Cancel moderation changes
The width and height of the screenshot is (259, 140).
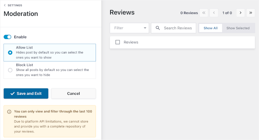coord(74,93)
